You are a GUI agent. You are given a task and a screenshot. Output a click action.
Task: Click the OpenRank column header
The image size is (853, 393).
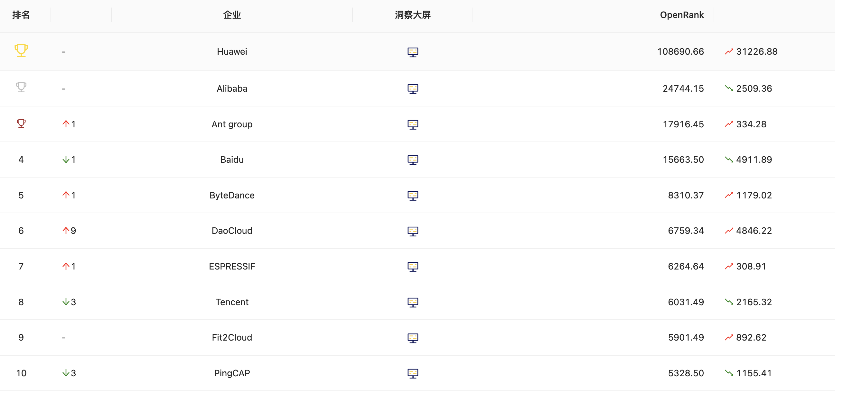coord(682,15)
